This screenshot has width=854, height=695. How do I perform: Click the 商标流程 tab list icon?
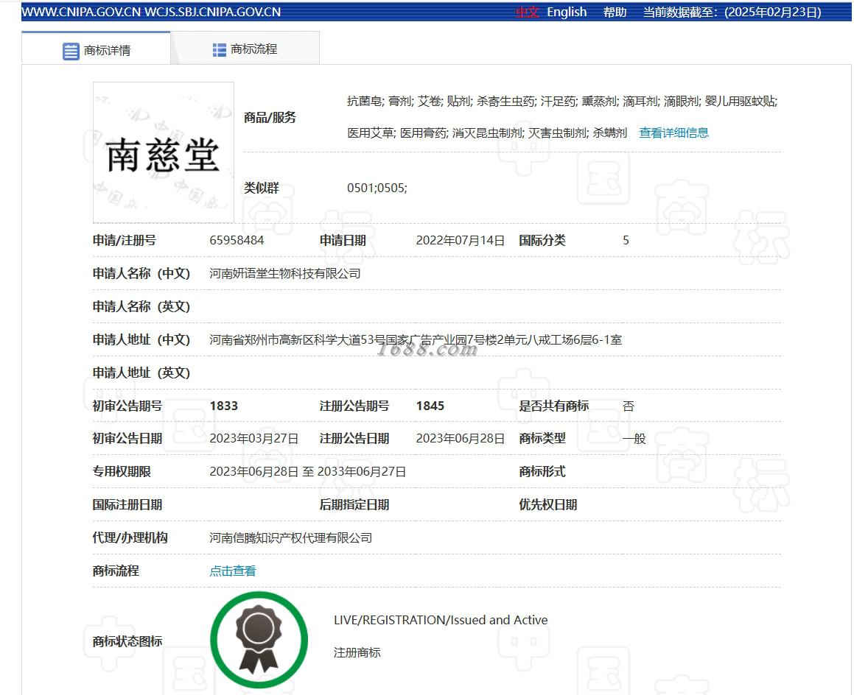point(219,50)
